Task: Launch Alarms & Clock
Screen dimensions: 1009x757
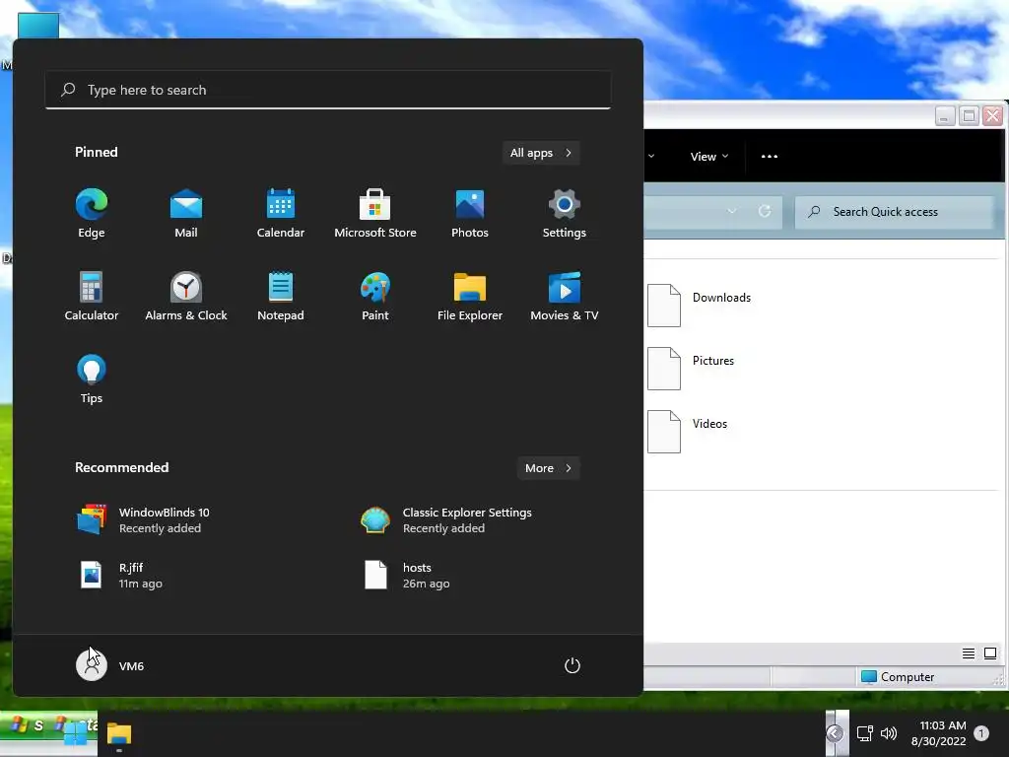Action: click(186, 296)
